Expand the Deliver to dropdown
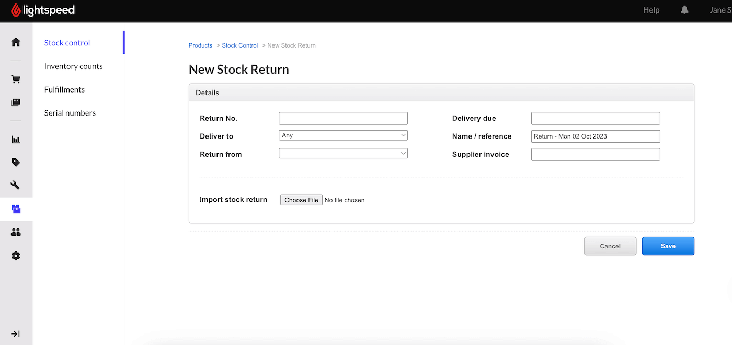732x345 pixels. click(343, 135)
